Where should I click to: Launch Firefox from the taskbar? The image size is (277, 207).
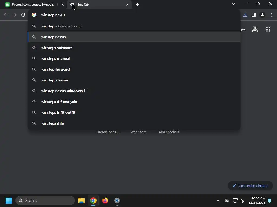(x=105, y=201)
